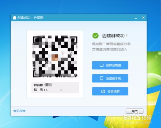This screenshot has height=128, width=161.
Task: Click the 保存到电脑 button
Action: coord(110,65)
